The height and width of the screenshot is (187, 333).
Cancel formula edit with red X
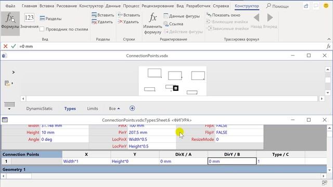pos(6,46)
